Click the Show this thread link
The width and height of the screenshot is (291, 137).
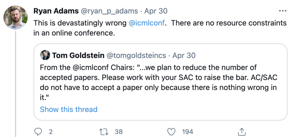point(68,109)
